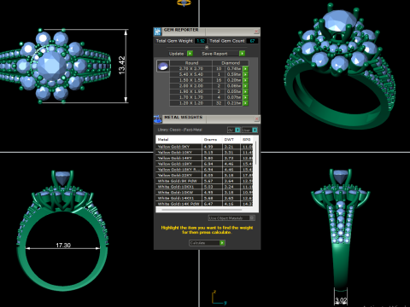Click the green Calculate arrow icon
The height and width of the screenshot is (307, 410).
[222, 243]
